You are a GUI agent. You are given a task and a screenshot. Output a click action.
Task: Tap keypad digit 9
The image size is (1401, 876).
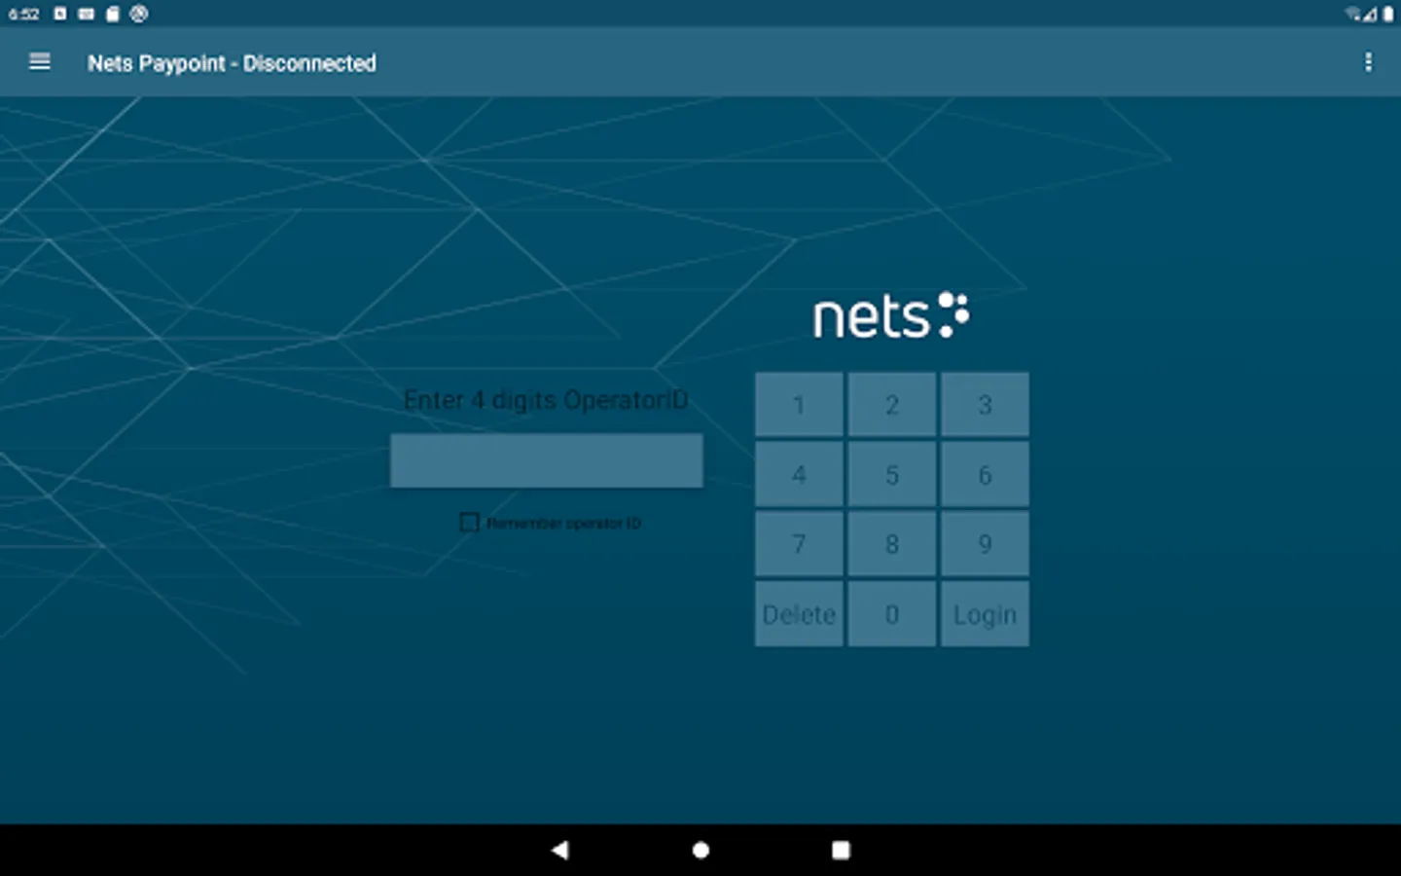985,544
